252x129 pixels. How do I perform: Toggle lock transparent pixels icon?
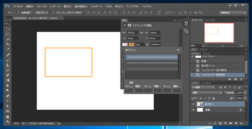pos(201,98)
